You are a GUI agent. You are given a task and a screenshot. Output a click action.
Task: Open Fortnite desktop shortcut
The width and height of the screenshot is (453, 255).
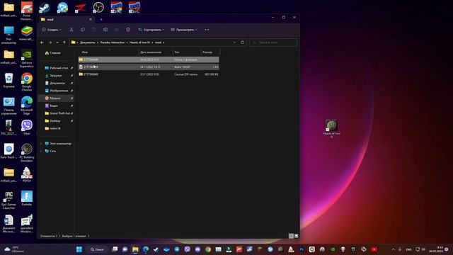click(x=27, y=198)
